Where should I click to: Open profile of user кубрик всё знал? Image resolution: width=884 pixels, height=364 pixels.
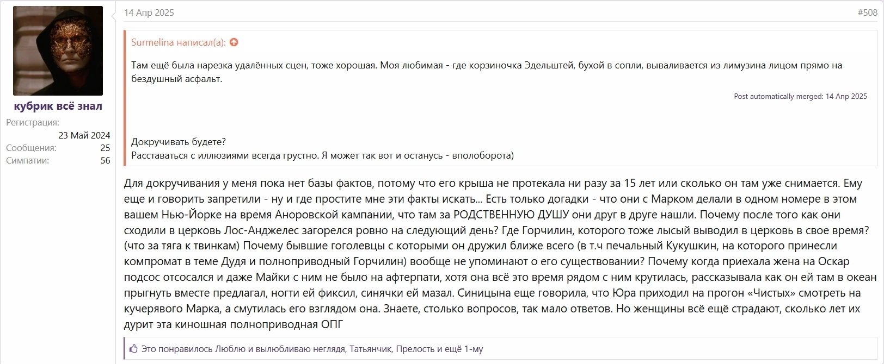(x=58, y=106)
